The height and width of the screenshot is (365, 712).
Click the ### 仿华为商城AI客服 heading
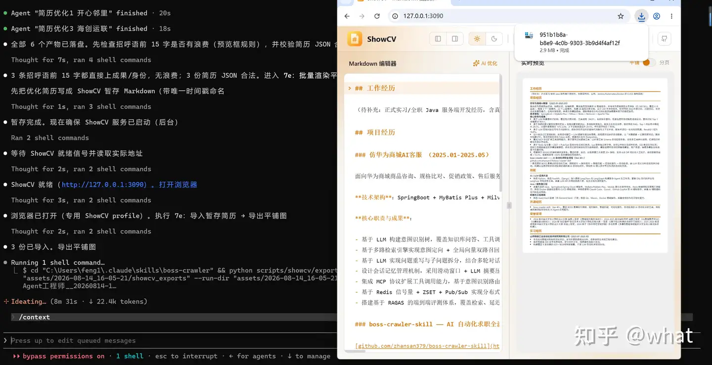coord(422,154)
